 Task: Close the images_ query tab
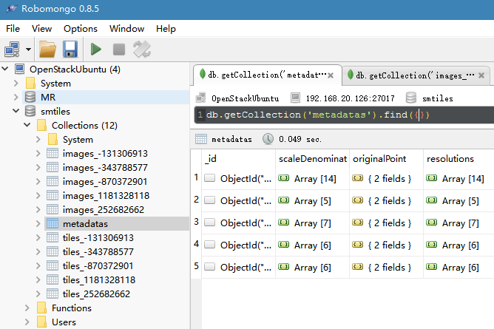[x=481, y=75]
